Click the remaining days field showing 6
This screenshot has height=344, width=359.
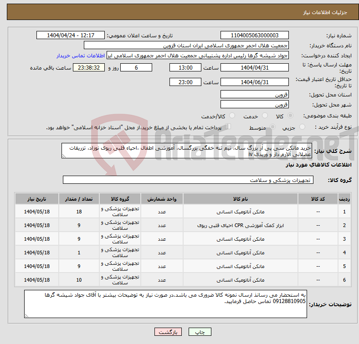[x=136, y=67]
